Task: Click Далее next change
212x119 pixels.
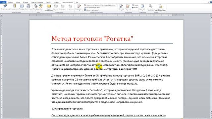Action: click(135, 8)
